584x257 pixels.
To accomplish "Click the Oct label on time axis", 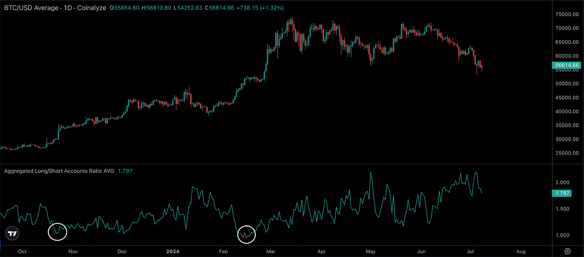I will (22, 252).
